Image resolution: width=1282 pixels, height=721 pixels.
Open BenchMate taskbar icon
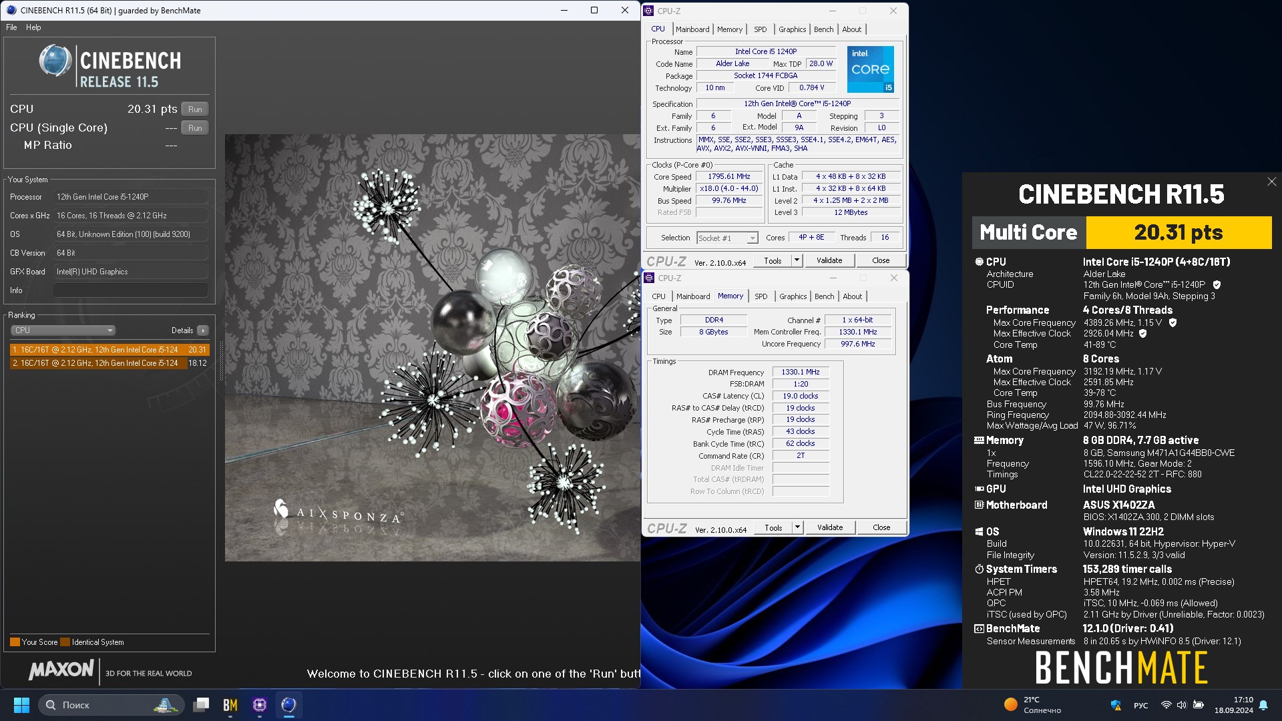click(x=230, y=705)
